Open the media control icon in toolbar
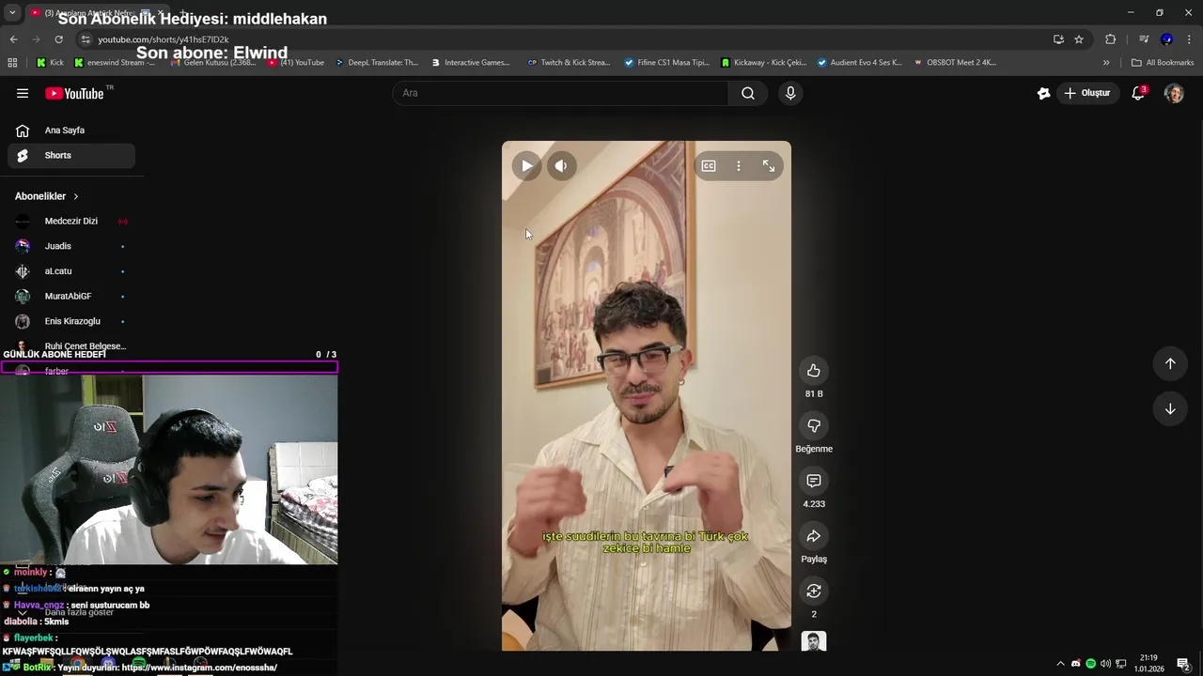This screenshot has height=676, width=1203. (x=1144, y=39)
